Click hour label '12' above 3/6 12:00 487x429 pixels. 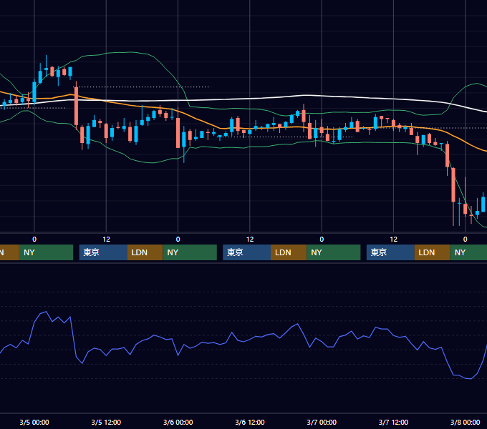click(x=250, y=240)
